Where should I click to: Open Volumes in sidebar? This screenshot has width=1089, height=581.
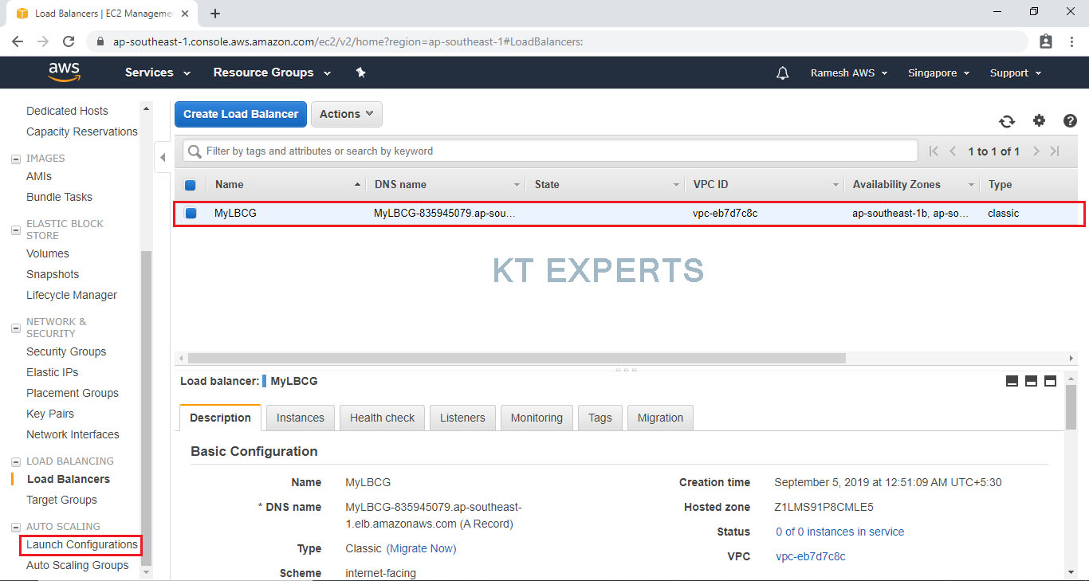(48, 253)
